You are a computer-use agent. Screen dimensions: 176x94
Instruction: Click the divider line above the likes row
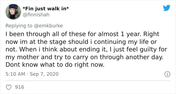coord(88,80)
